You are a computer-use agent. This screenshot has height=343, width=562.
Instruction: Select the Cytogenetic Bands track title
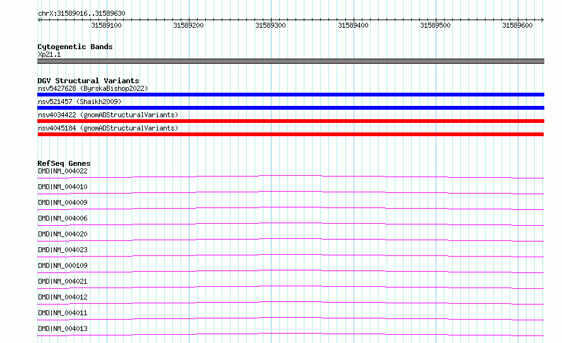coord(75,47)
